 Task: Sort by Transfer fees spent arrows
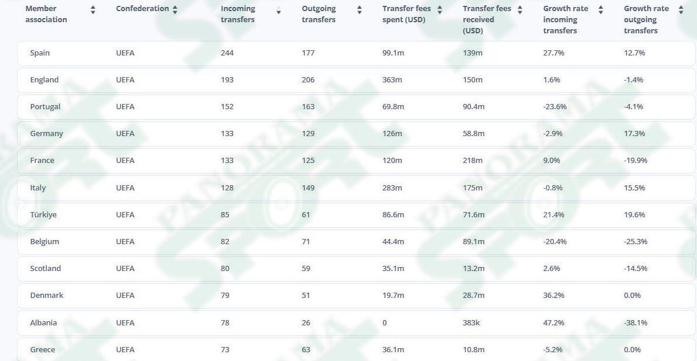pos(440,10)
